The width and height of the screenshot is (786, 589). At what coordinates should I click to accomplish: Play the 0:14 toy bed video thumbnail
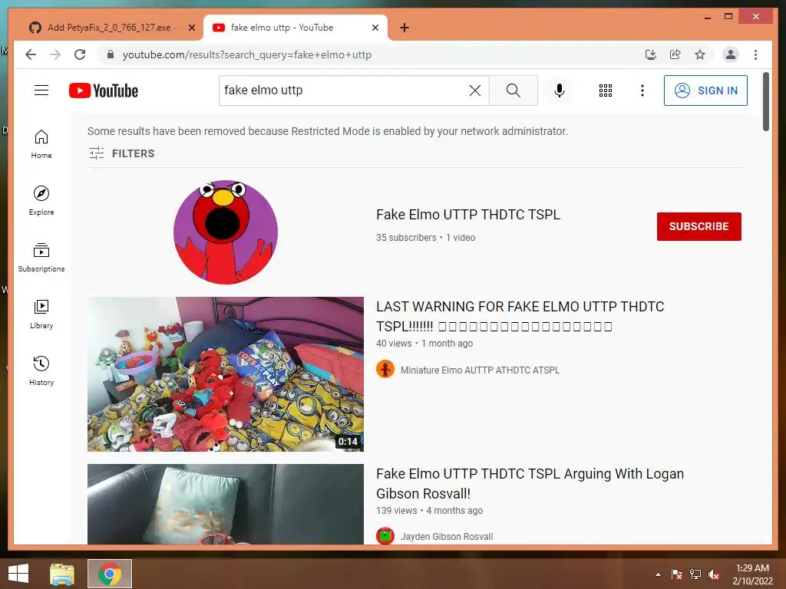point(226,374)
